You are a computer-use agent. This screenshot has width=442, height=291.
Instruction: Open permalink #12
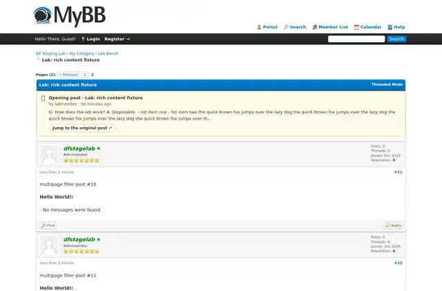coord(398,263)
